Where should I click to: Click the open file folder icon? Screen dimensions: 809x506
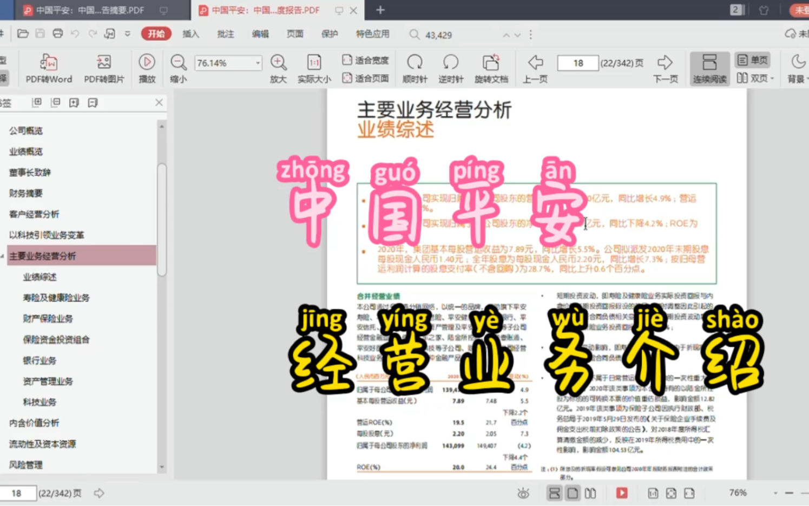[23, 34]
